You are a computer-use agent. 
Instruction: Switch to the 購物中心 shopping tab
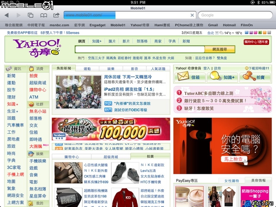click(x=72, y=157)
